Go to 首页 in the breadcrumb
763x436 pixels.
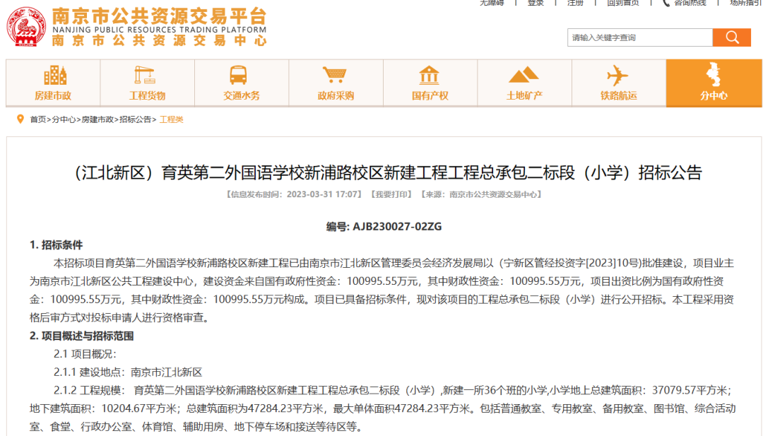[37, 120]
